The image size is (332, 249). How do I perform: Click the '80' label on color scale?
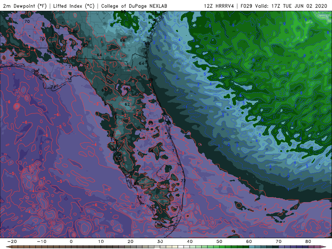[308, 242]
